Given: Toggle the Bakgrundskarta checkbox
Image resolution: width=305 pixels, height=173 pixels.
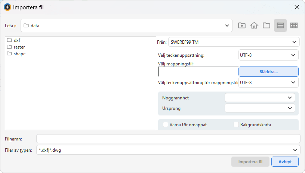Looking at the screenshot, I should [236, 124].
